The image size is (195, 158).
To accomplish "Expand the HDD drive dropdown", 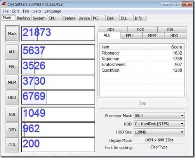I will coord(159,124).
